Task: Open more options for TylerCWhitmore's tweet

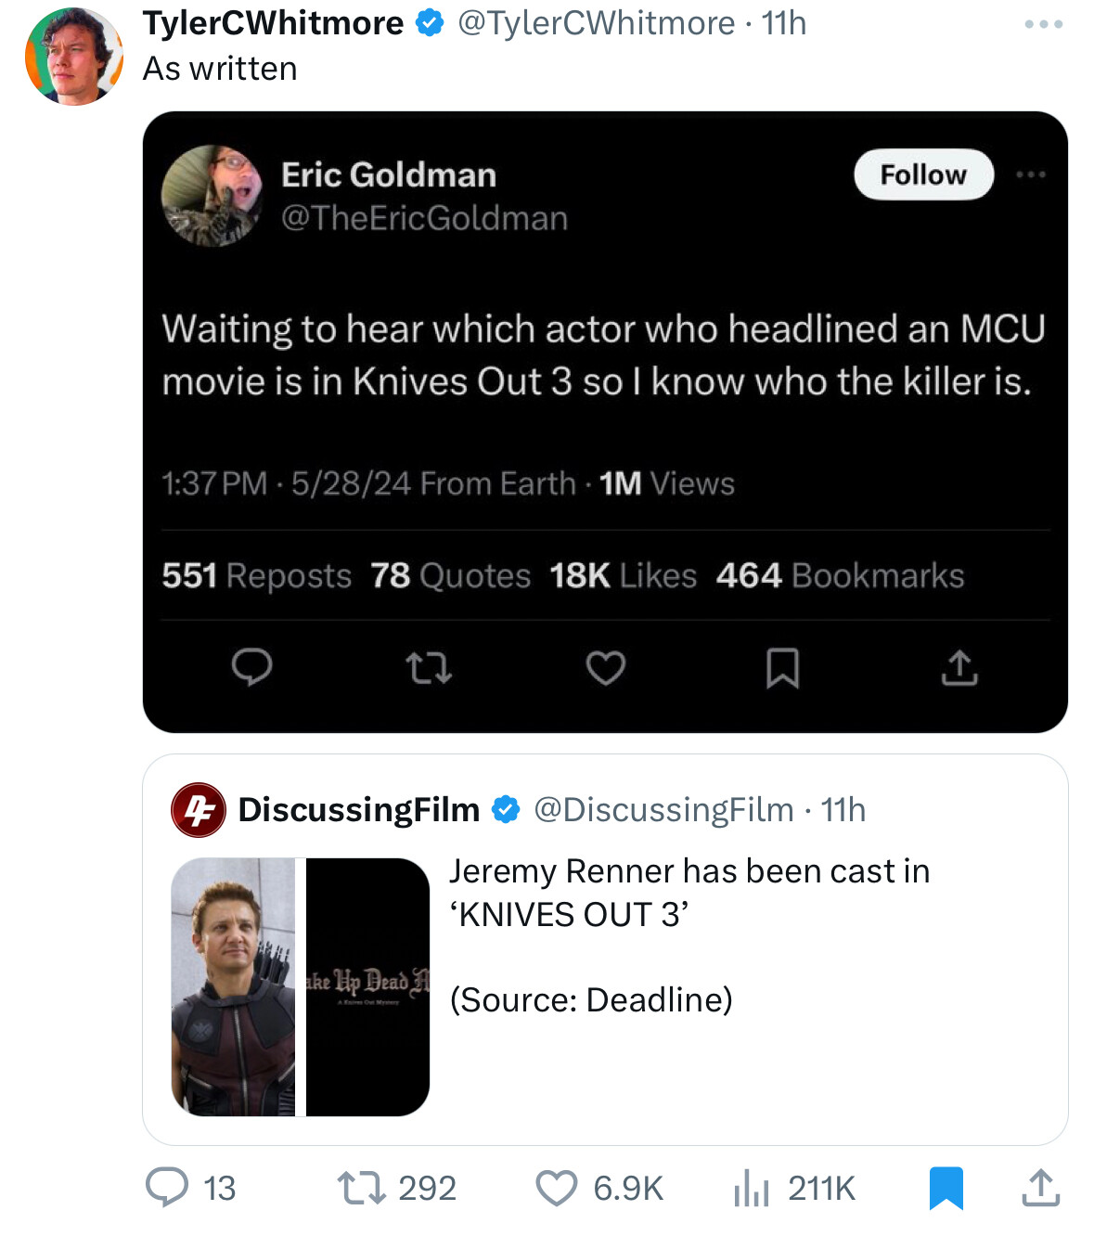Action: [x=1043, y=24]
